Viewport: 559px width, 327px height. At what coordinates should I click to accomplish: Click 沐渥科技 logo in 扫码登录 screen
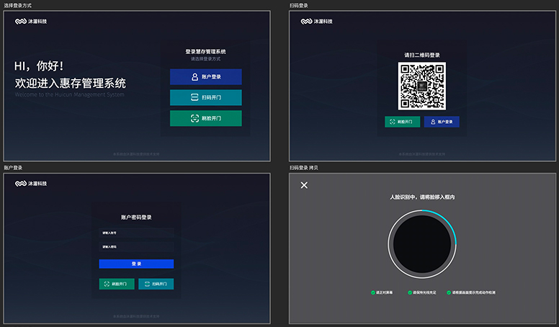(316, 22)
